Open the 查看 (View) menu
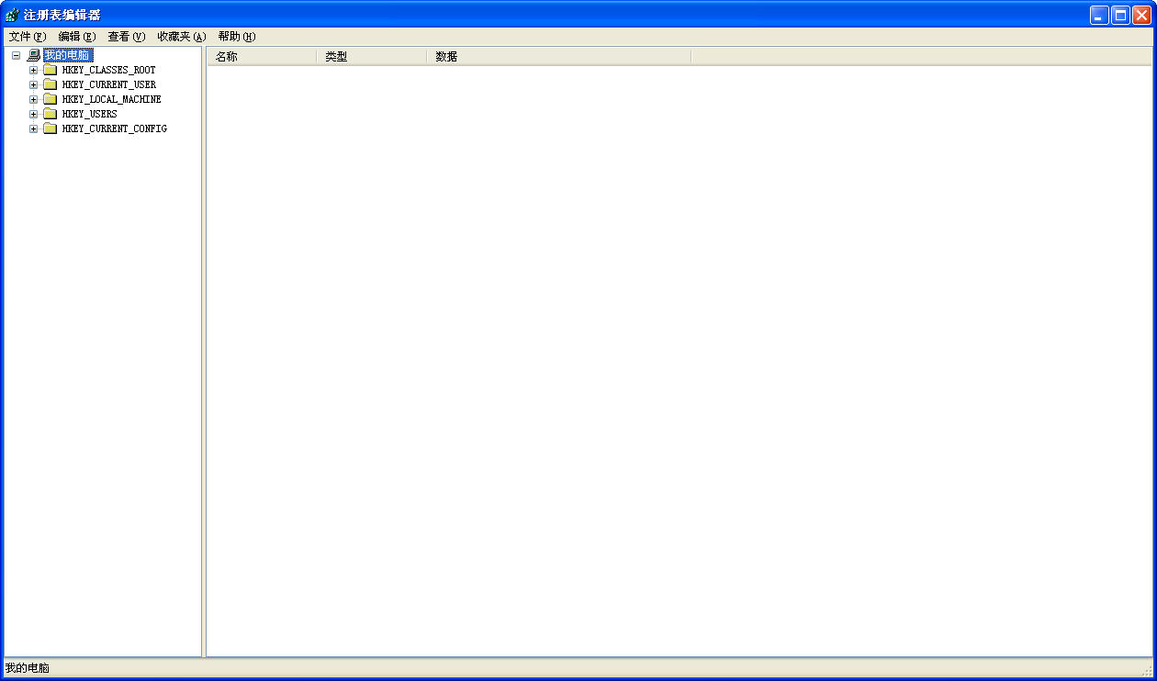 [127, 37]
